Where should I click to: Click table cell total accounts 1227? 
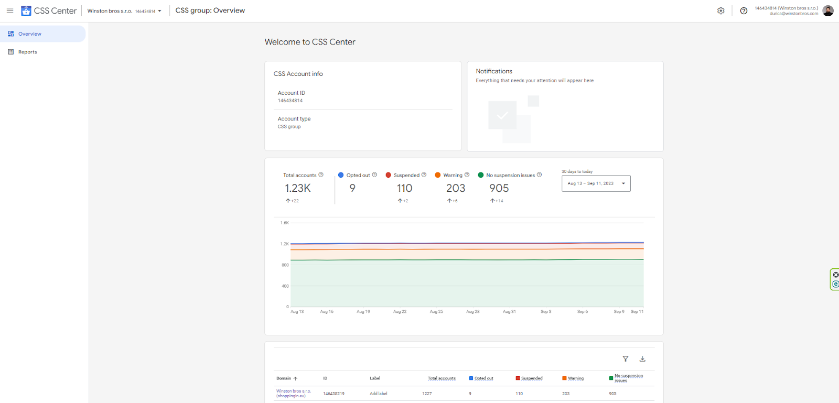(427, 394)
